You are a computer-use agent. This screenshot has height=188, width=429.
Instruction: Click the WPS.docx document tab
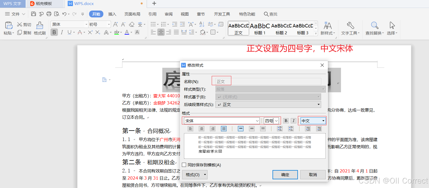pos(105,4)
